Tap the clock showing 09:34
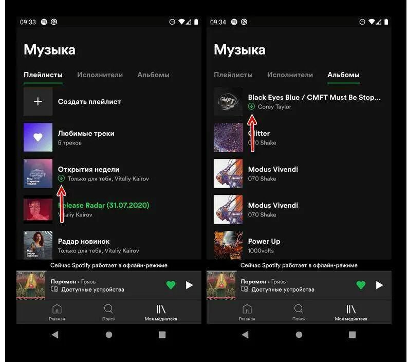 point(218,22)
